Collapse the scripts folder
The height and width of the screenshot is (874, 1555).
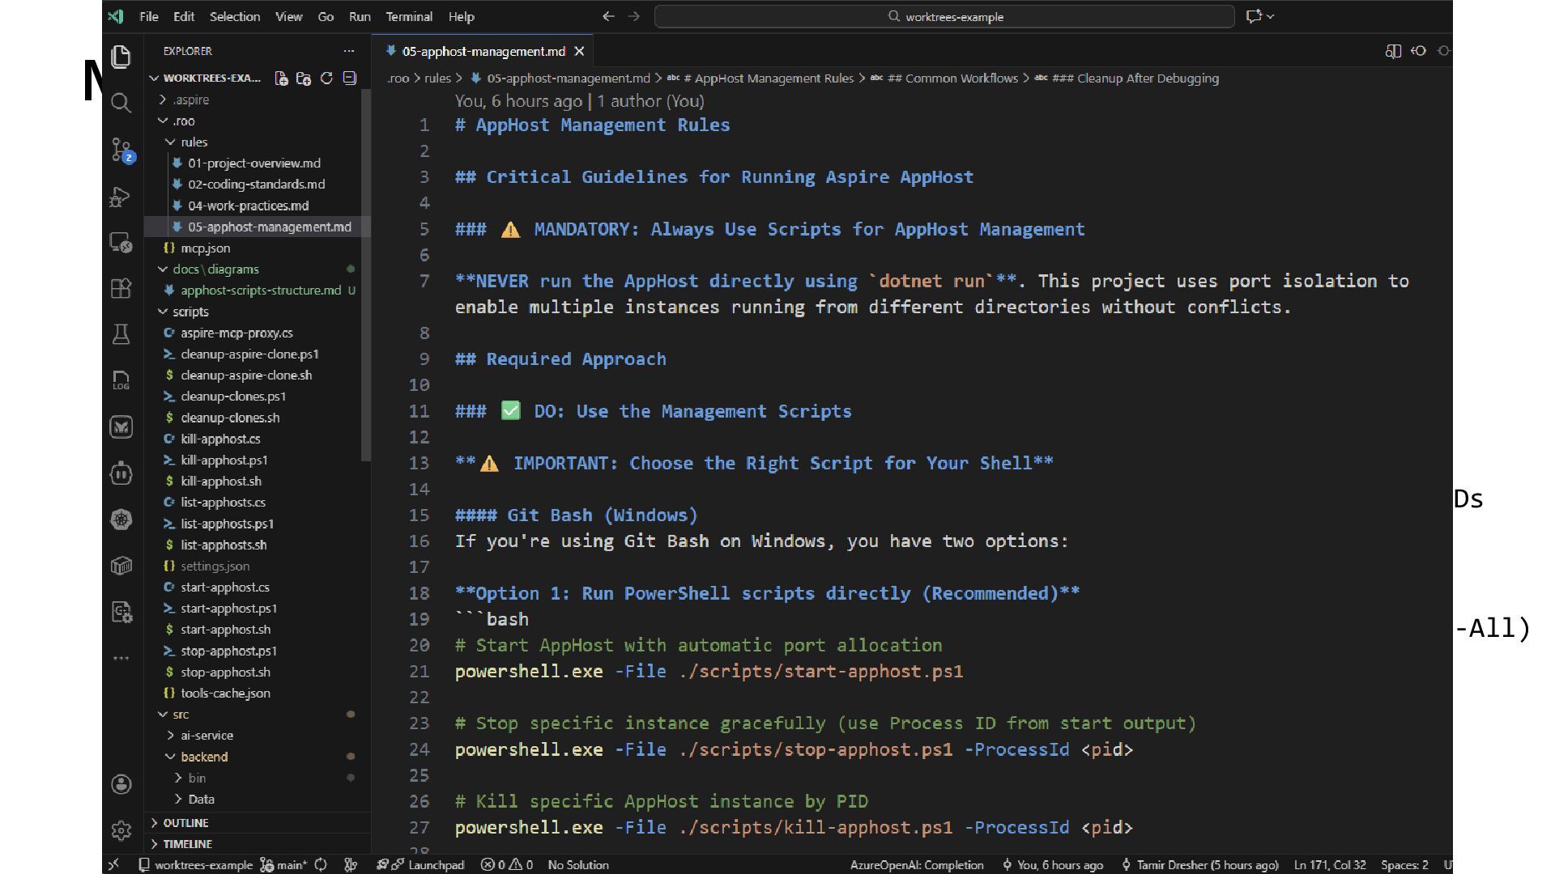(190, 312)
